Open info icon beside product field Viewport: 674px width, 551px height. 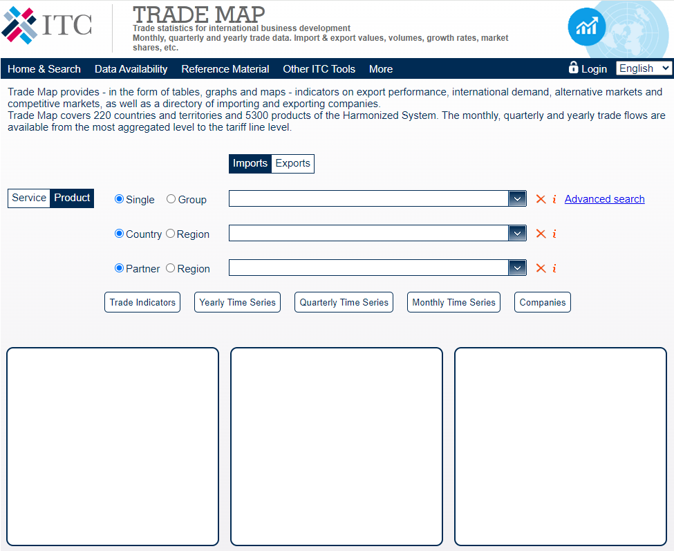point(554,199)
